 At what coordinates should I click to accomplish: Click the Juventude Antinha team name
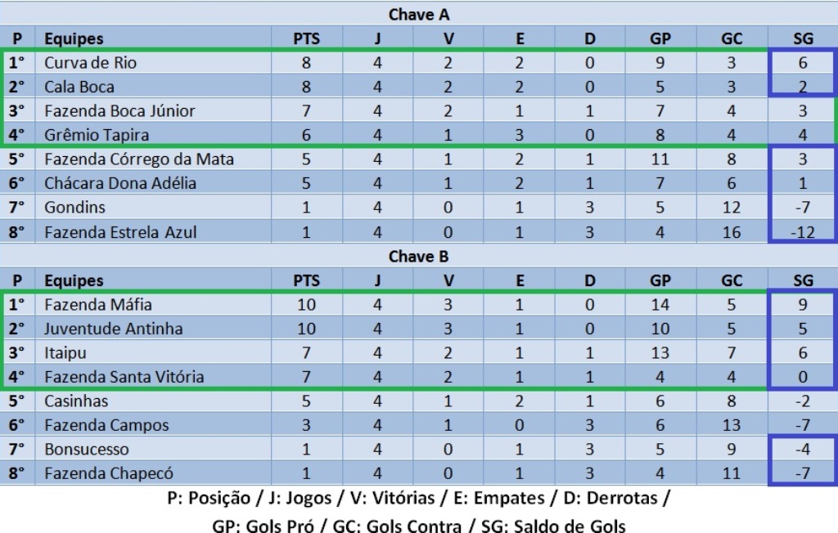(x=113, y=329)
